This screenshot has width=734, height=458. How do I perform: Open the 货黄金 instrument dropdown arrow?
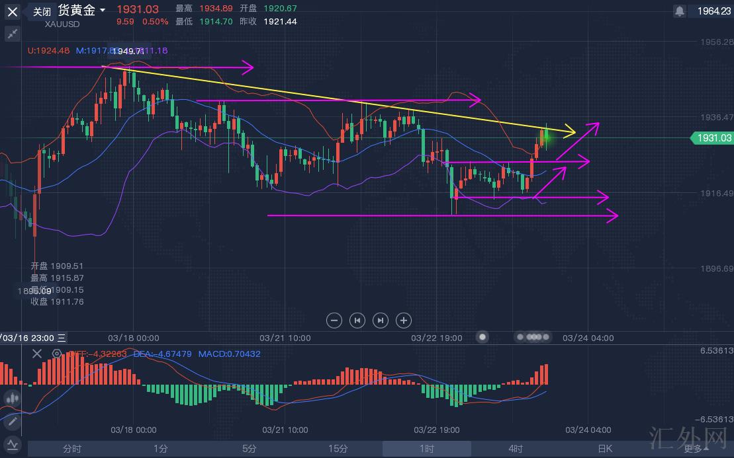[103, 11]
